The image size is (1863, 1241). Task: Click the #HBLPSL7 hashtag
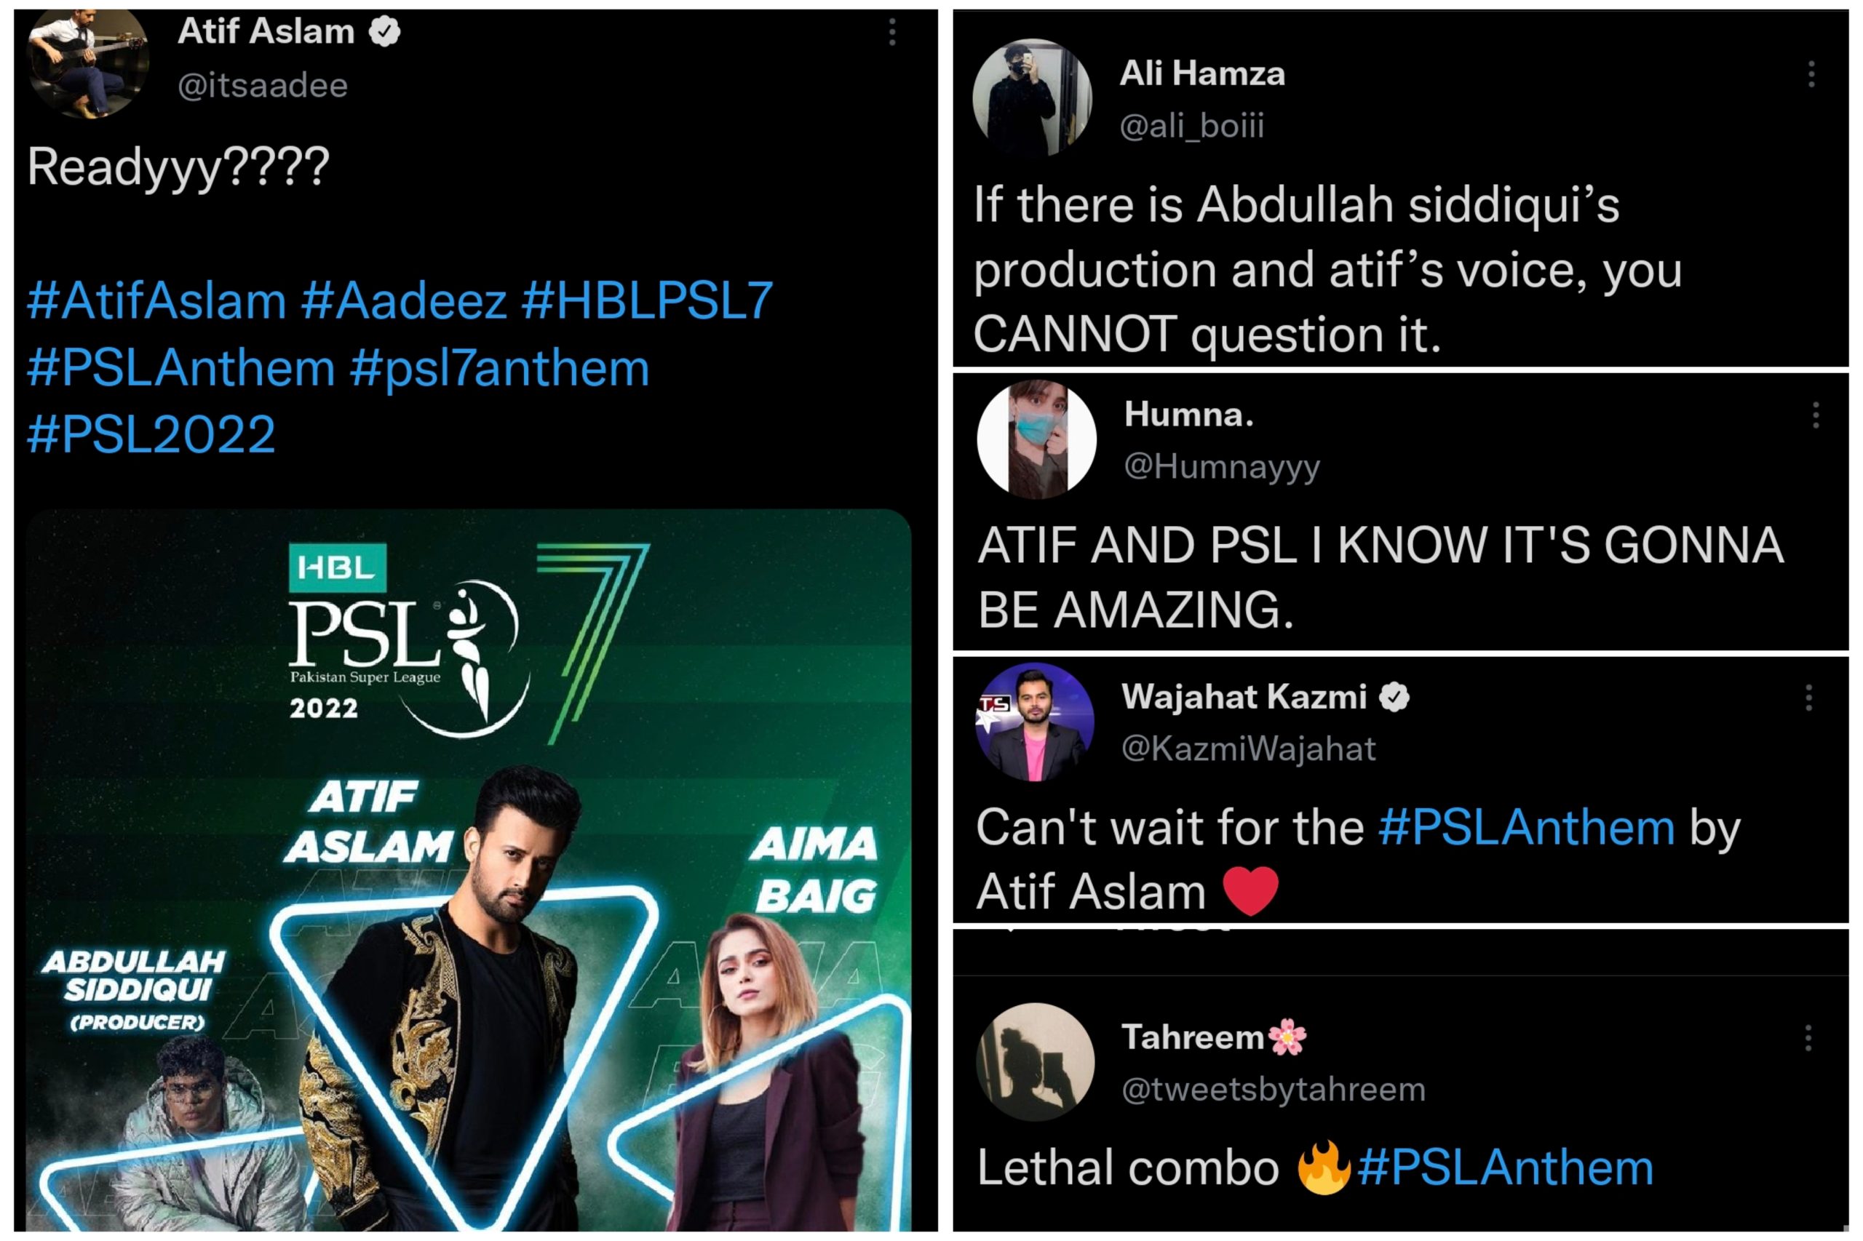(647, 300)
